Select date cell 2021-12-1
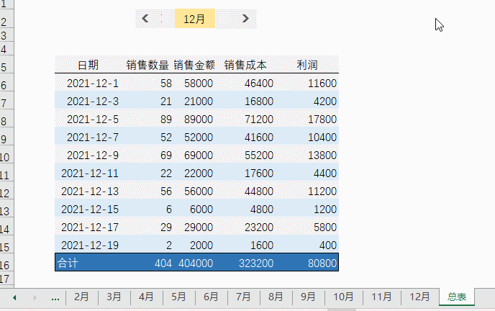The width and height of the screenshot is (495, 311). tap(93, 84)
